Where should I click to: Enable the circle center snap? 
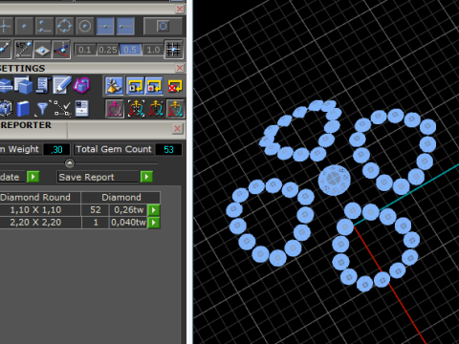pos(84,26)
